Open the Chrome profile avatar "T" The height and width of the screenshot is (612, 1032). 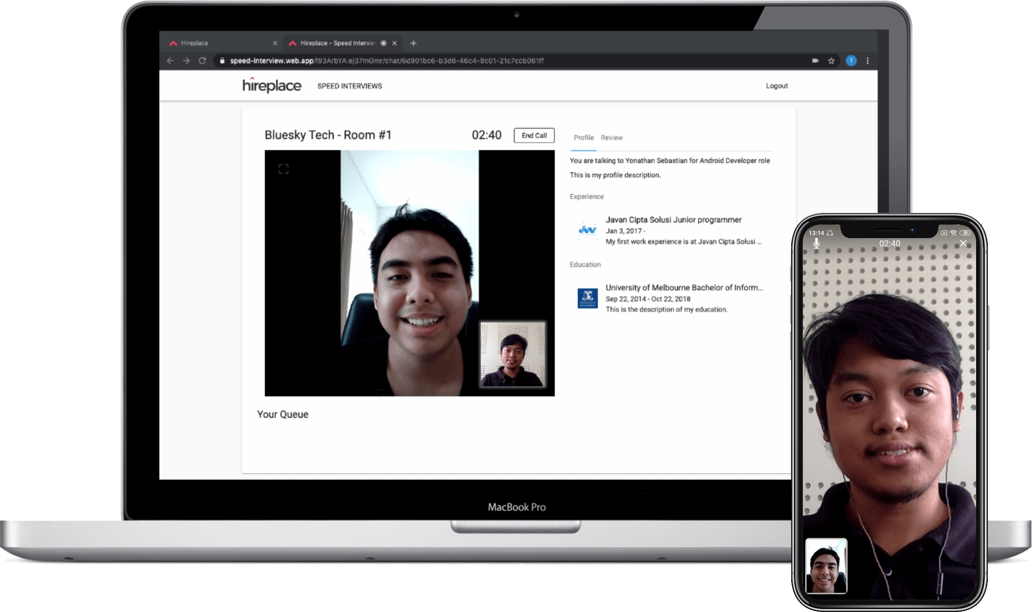click(x=852, y=60)
